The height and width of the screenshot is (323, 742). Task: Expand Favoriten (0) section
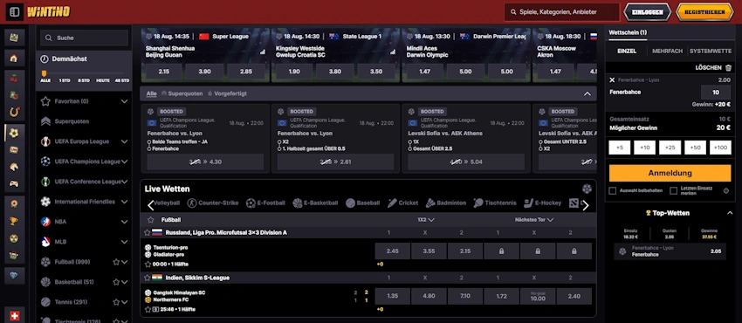125,101
